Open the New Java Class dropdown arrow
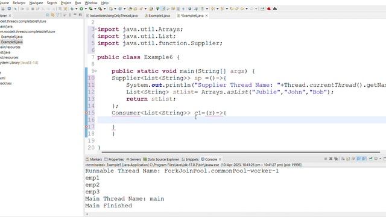Viewport: 386px width, 217px height. pos(124,8)
